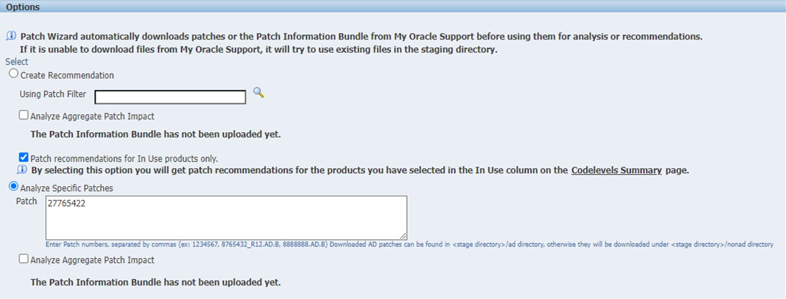Select the Create Recommendation radio button
The width and height of the screenshot is (786, 299).
(x=14, y=74)
